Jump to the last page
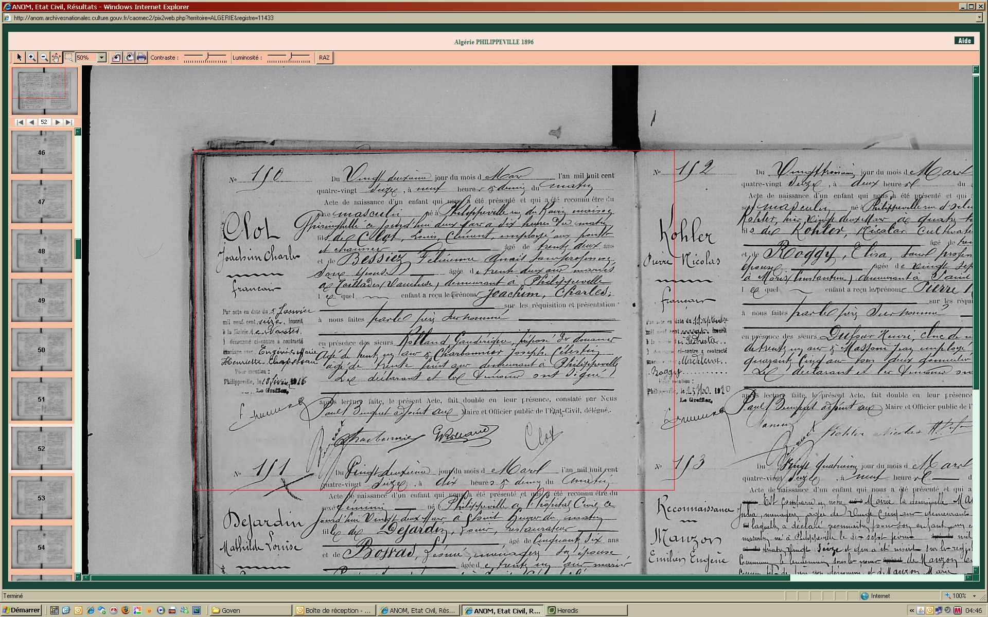 68,122
